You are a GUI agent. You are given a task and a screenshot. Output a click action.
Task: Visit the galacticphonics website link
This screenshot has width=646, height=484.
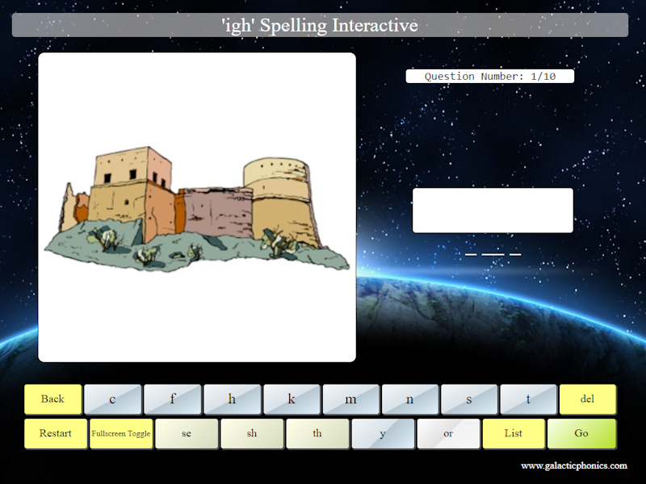pyautogui.click(x=575, y=465)
